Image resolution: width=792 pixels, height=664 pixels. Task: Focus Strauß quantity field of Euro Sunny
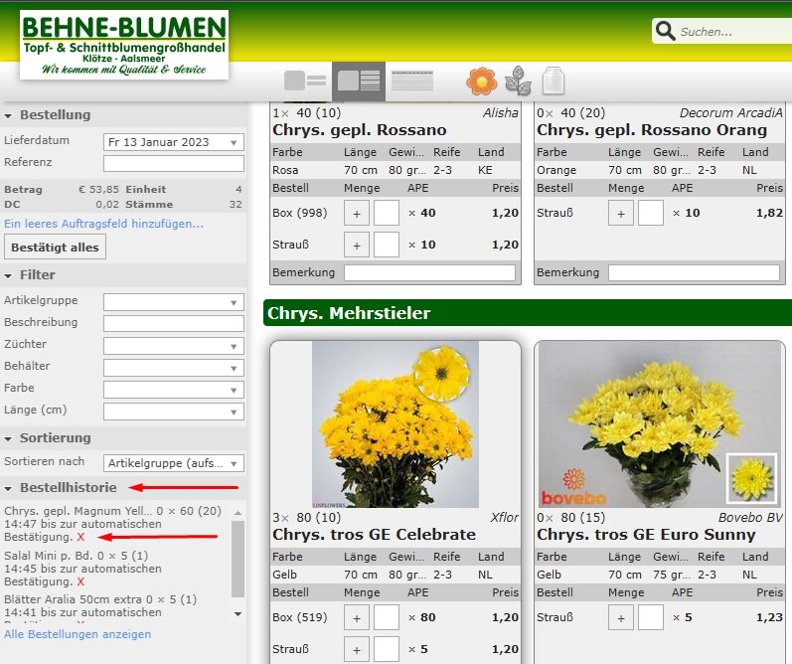coord(651,617)
